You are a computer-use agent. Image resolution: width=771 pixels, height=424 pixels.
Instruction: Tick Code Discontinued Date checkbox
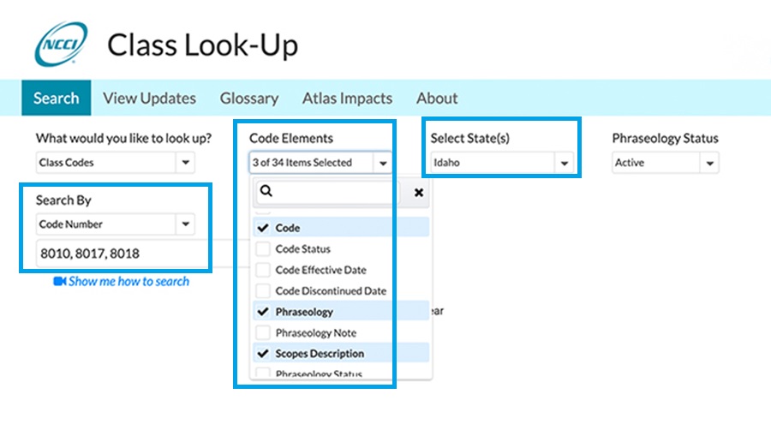point(263,290)
